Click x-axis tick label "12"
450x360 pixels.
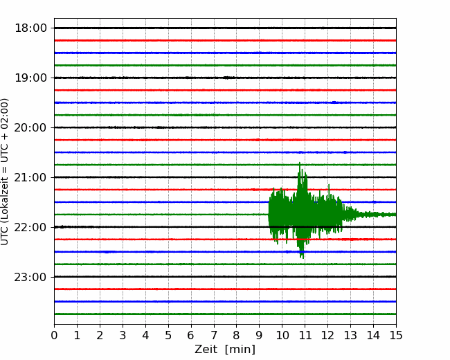tap(327, 335)
